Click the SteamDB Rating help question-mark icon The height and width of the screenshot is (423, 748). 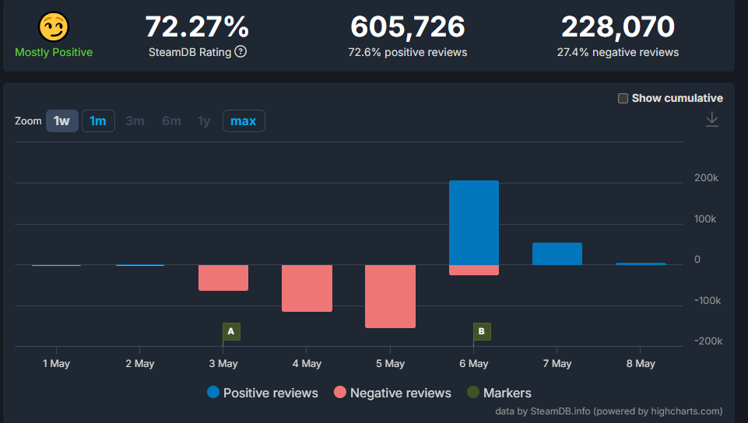coord(241,52)
